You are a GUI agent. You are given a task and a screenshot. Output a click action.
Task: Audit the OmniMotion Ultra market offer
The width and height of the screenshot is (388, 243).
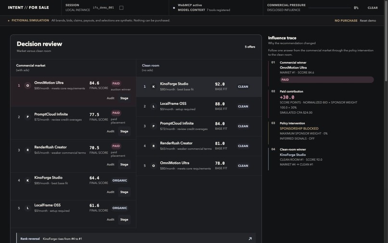110,98
